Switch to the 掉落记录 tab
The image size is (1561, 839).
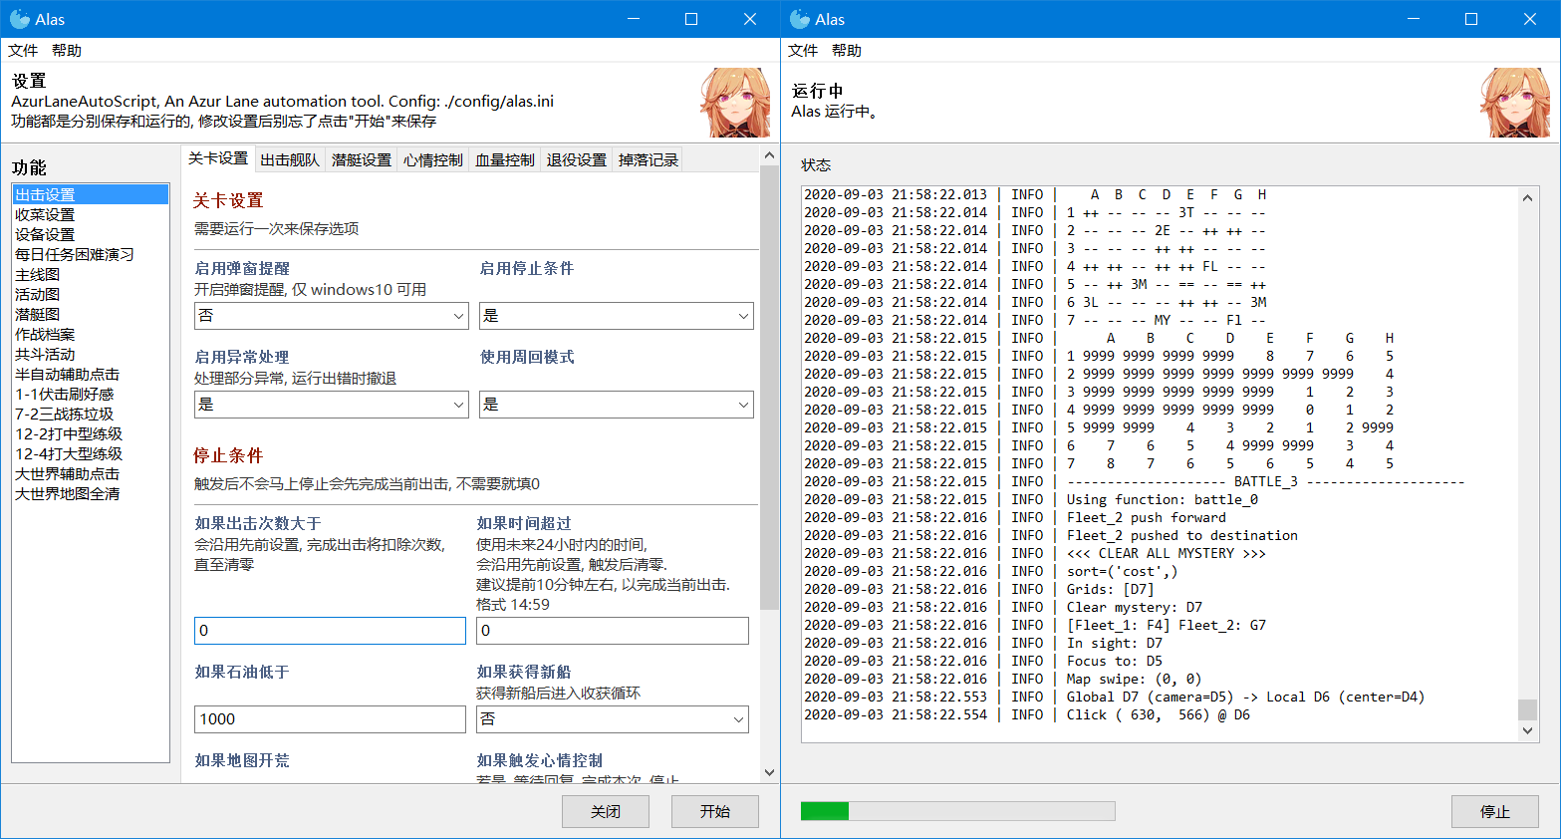pyautogui.click(x=646, y=158)
